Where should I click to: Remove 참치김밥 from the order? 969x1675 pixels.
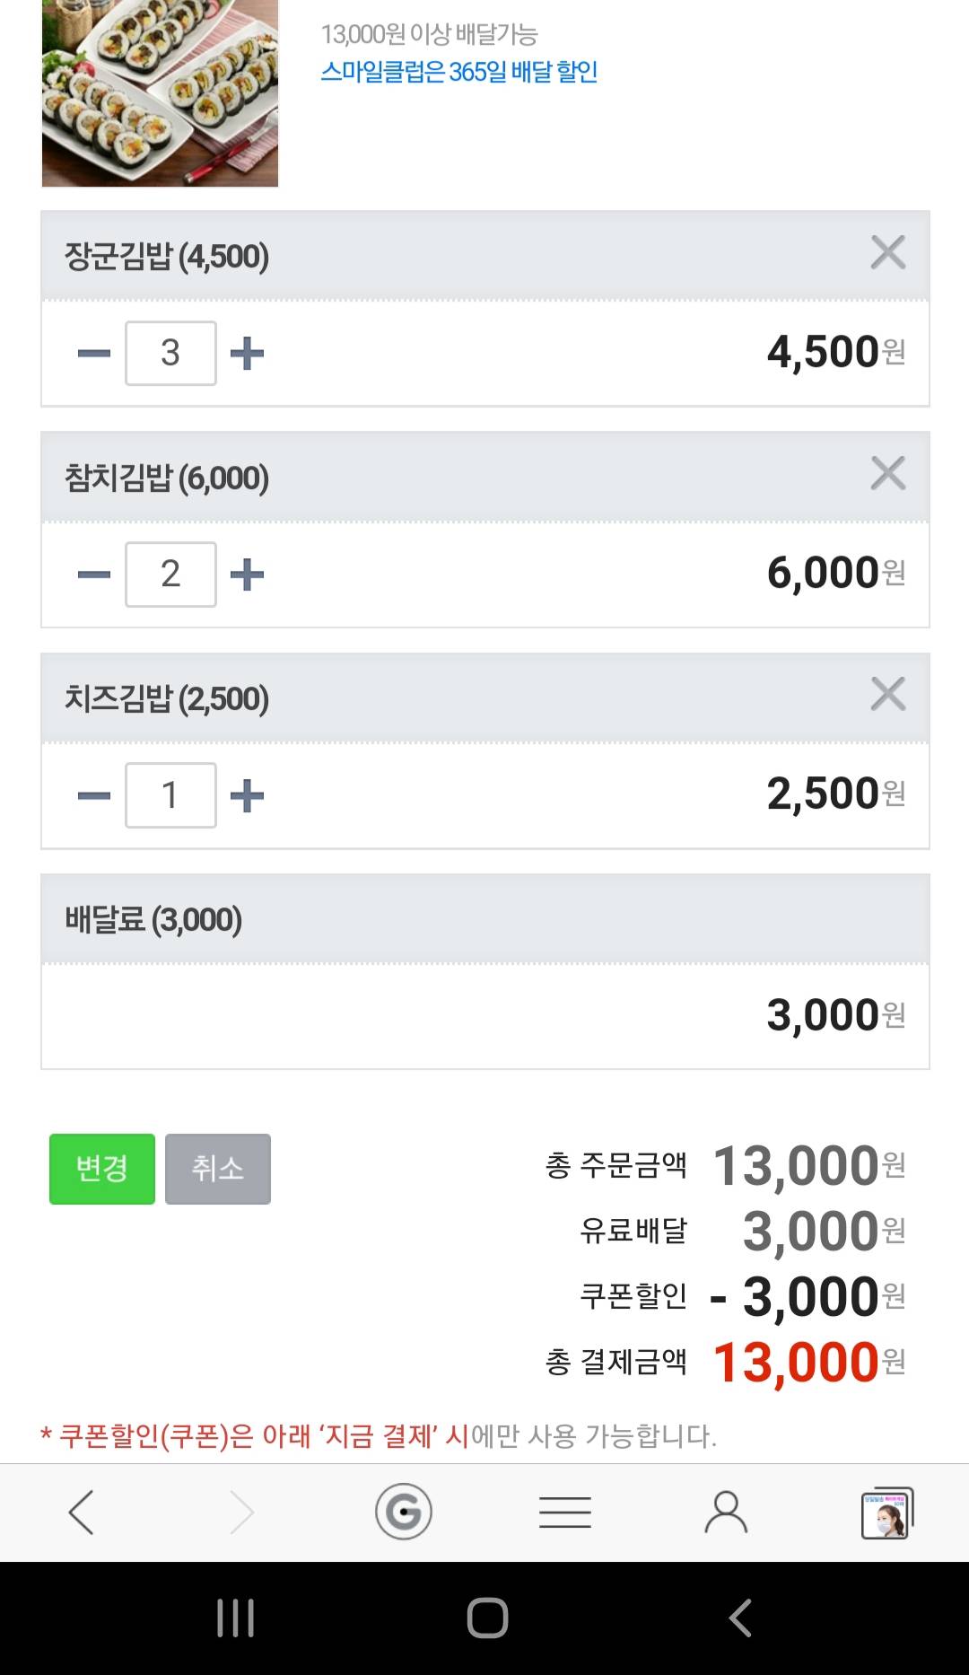887,473
